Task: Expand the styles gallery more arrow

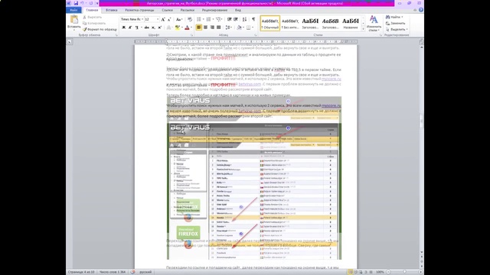Action: (x=363, y=29)
